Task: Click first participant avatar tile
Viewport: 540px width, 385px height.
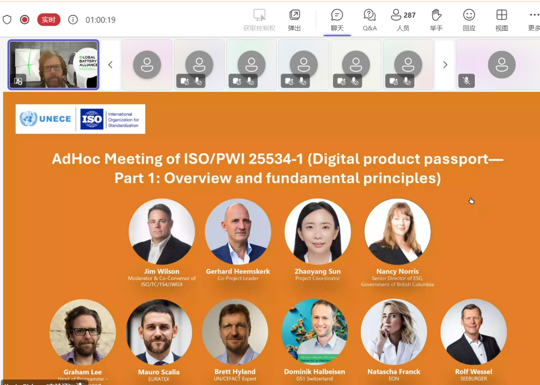Action: click(147, 65)
